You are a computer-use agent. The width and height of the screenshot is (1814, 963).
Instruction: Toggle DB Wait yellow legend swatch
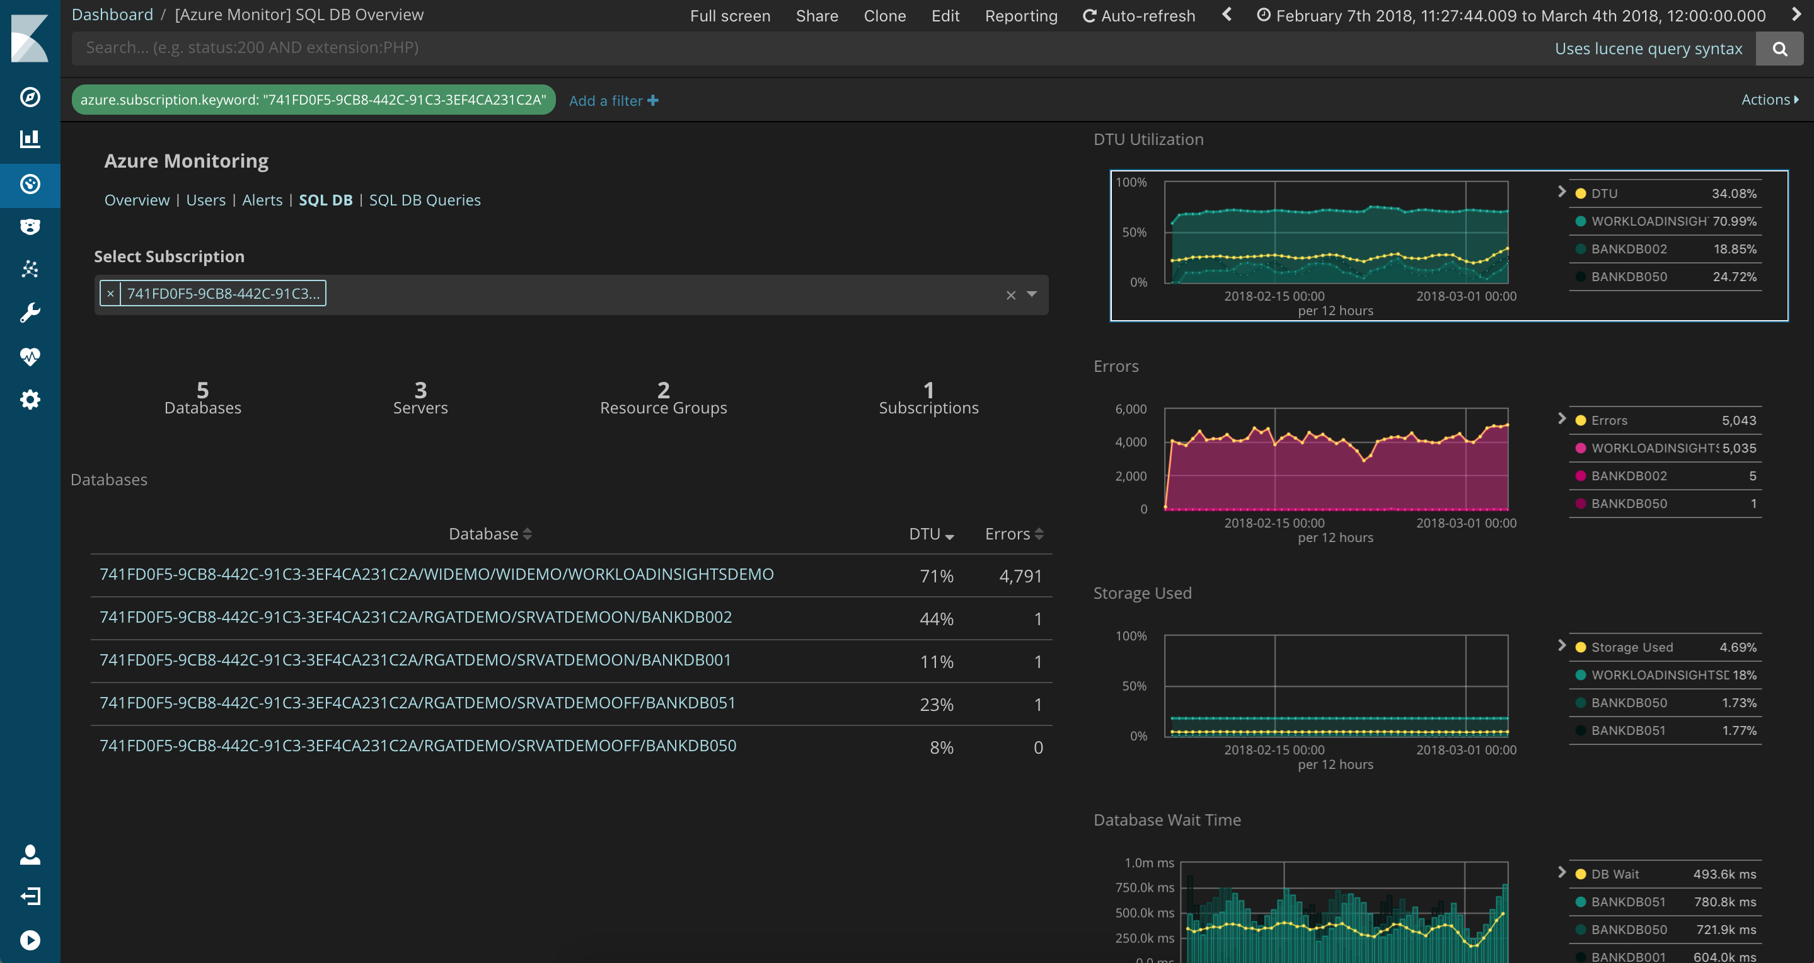1580,874
